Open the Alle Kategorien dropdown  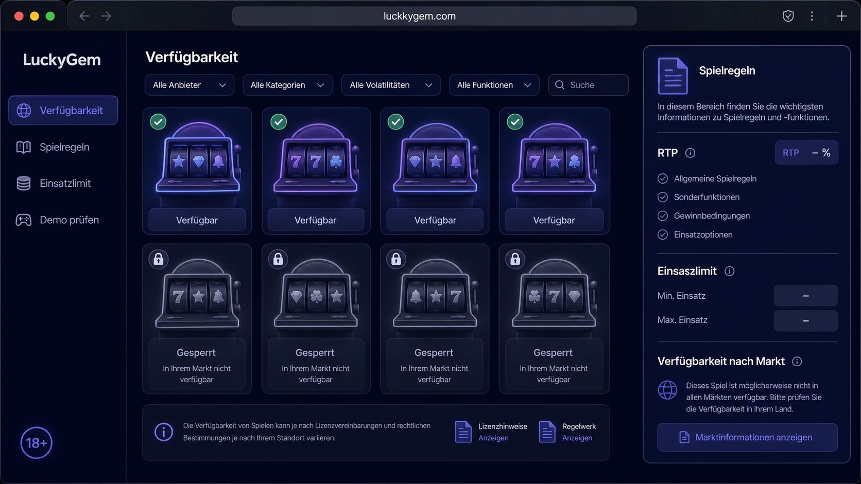click(x=287, y=85)
